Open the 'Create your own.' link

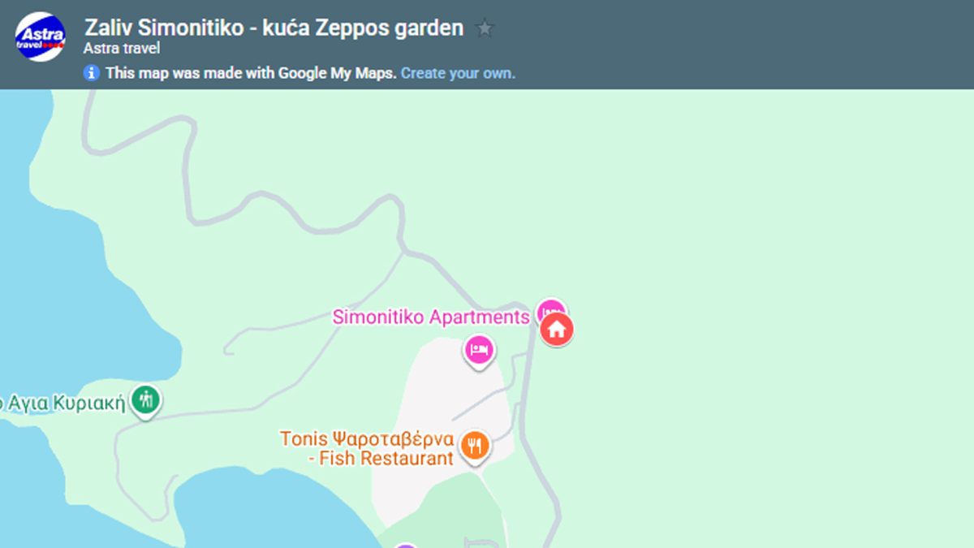coord(458,73)
